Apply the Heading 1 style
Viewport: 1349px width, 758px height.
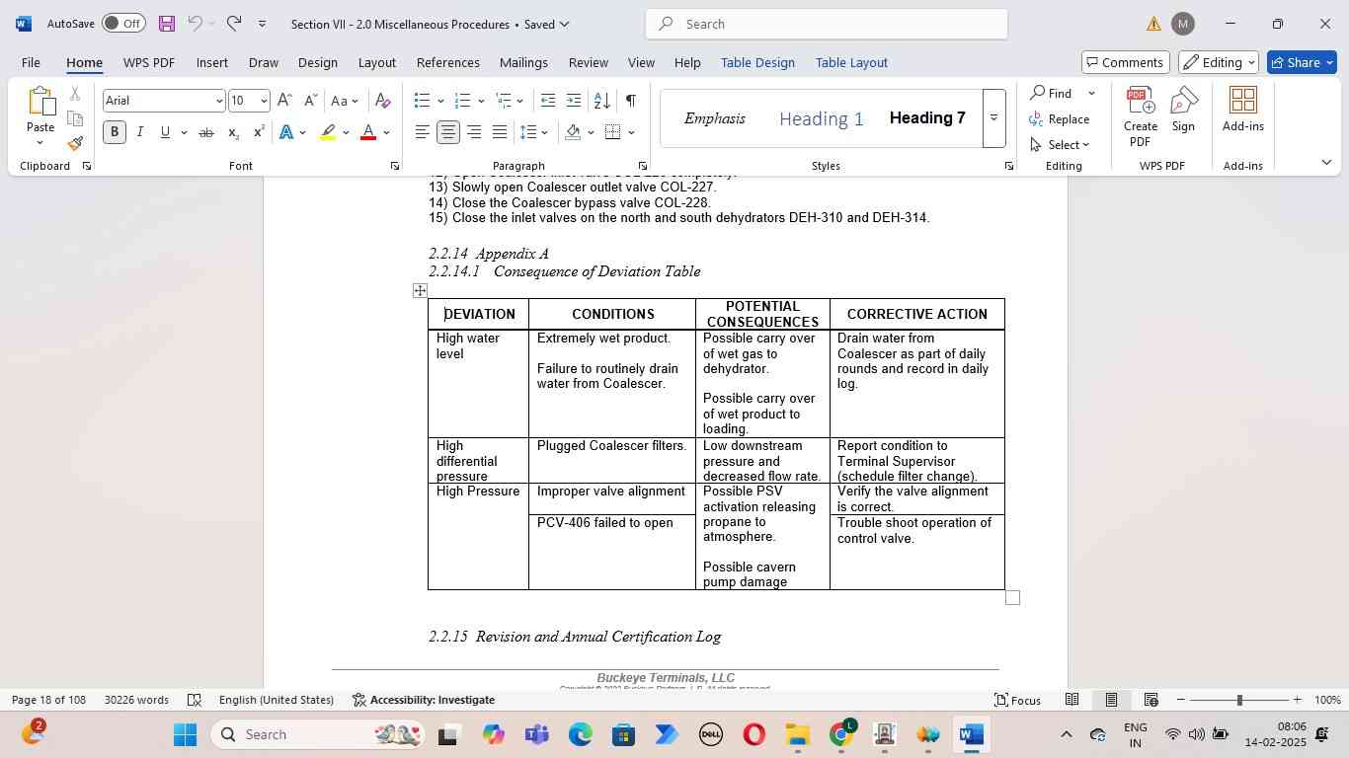pyautogui.click(x=822, y=119)
